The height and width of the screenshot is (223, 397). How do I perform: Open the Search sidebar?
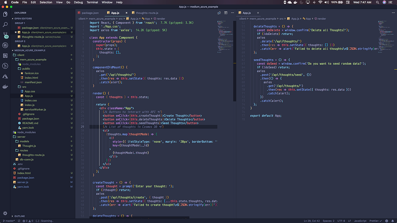pos(5,24)
